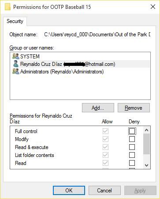Check Deny for Modify permission

click(132, 139)
